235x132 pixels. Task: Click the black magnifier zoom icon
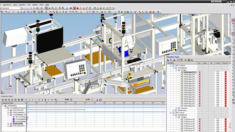point(60,8)
